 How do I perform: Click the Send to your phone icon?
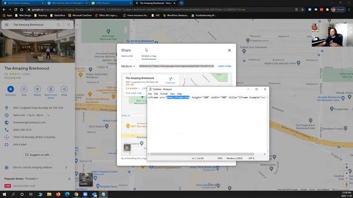pos(51,89)
